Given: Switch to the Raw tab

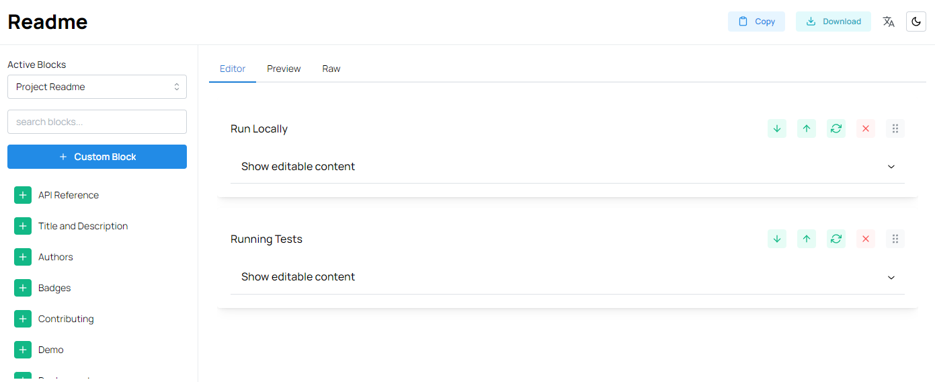Looking at the screenshot, I should tap(331, 69).
